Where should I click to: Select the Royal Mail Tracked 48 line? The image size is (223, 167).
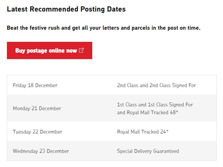tap(147, 112)
